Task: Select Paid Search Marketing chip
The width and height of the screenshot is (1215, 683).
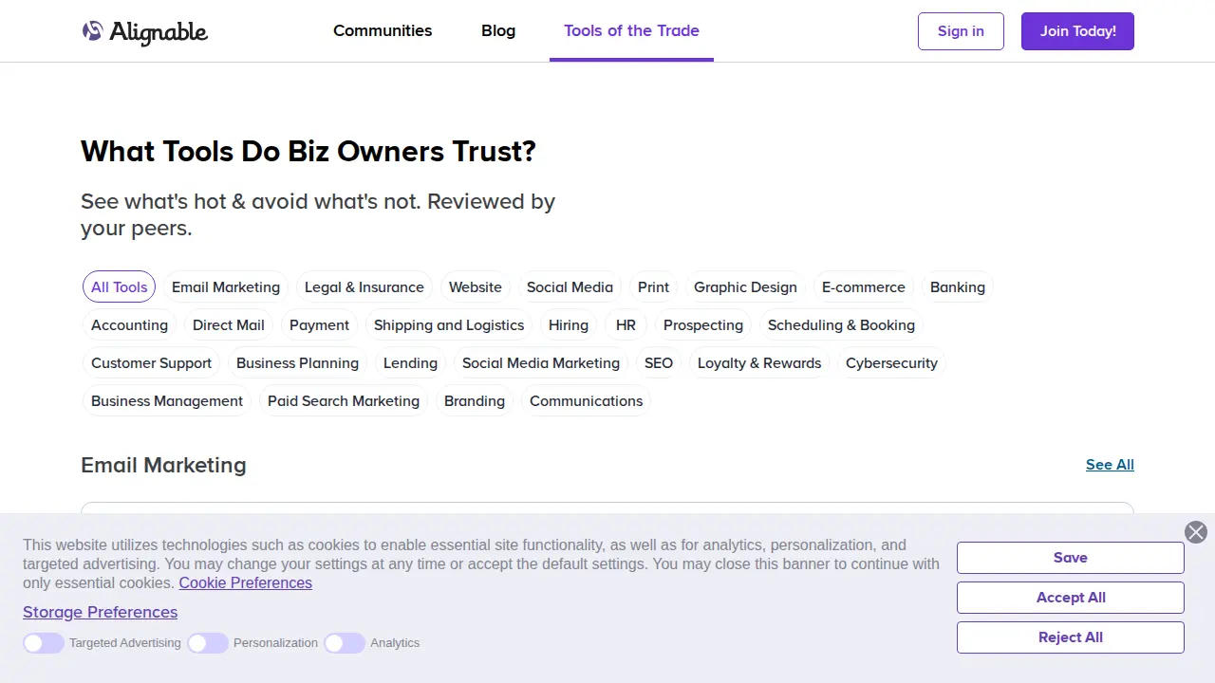Action: (x=344, y=400)
